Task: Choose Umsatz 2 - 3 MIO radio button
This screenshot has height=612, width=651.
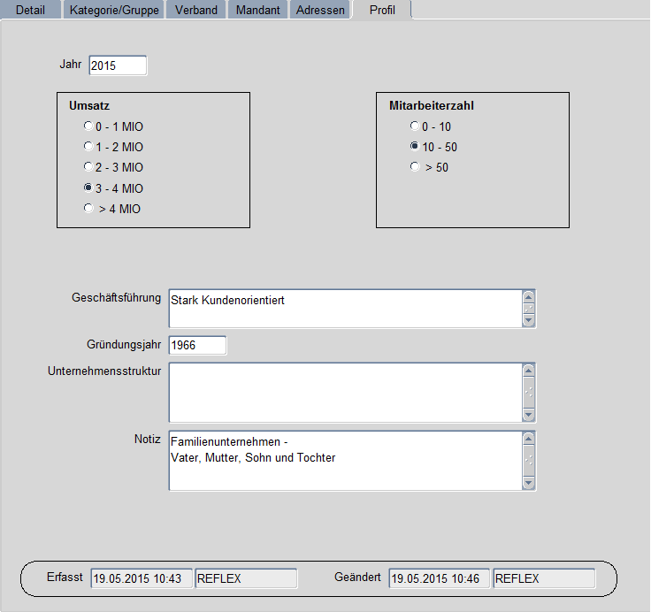Action: coord(88,167)
